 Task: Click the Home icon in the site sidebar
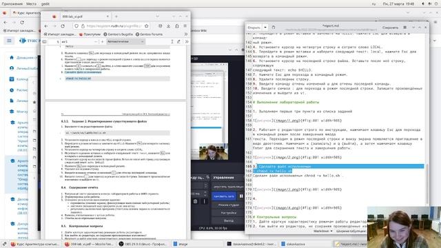tap(12, 57)
